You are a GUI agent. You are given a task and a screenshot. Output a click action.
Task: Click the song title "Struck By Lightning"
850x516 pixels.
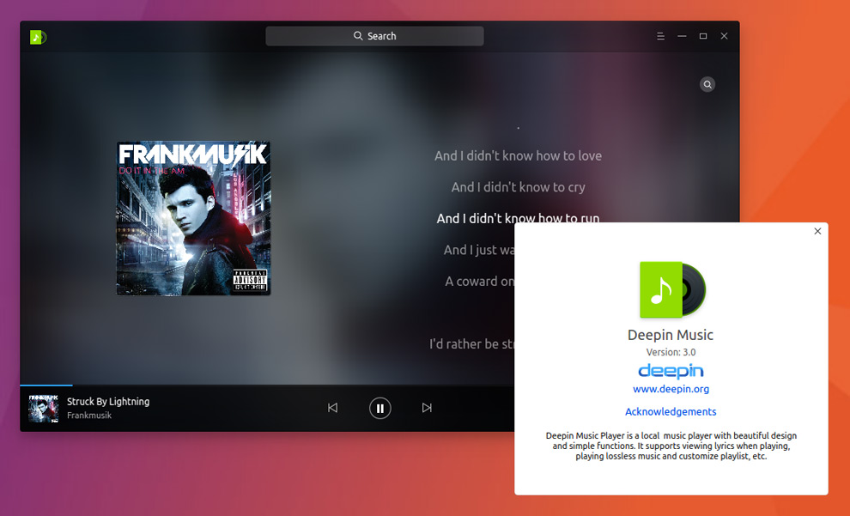click(x=108, y=401)
